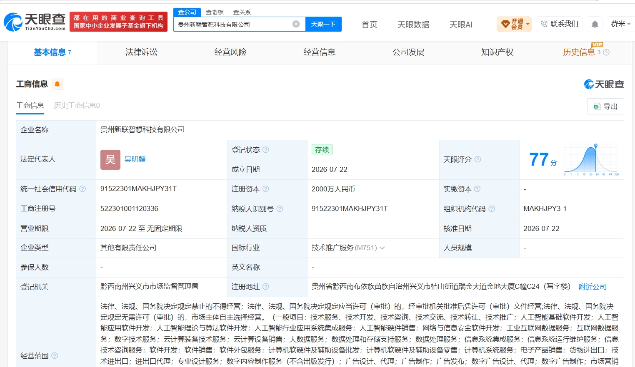The height and width of the screenshot is (367, 635).
Task: Open the 历史信息 tab
Action: coord(579,52)
